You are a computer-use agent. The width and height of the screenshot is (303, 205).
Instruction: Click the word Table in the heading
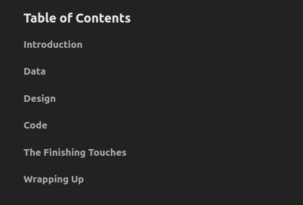(40, 18)
